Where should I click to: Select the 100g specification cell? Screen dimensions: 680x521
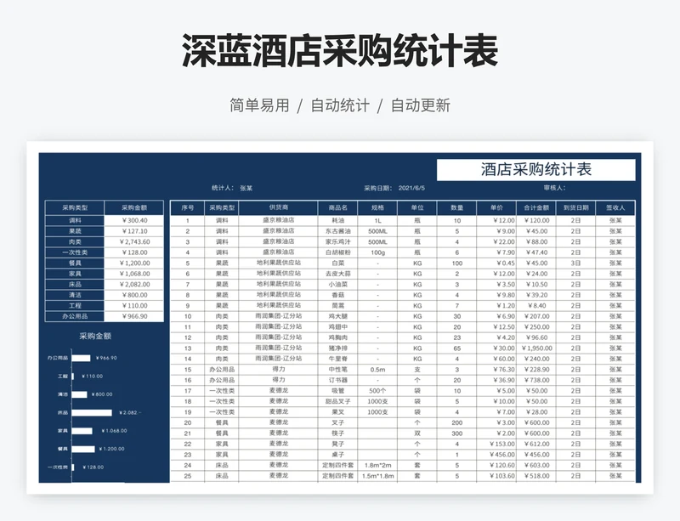[x=377, y=252]
